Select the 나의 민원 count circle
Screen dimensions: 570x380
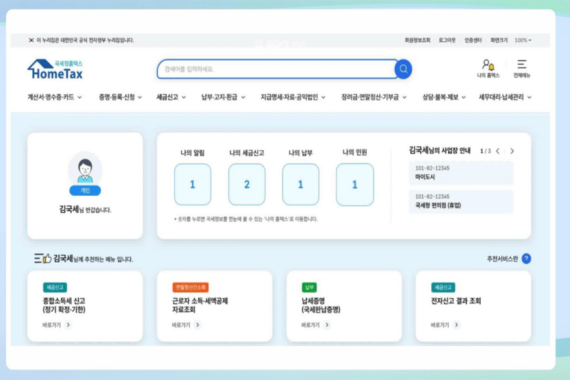(354, 184)
